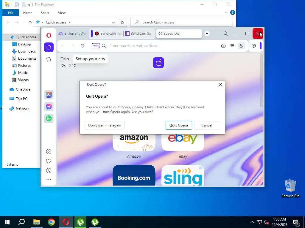Open Pinboards heart icon in sidebar

pyautogui.click(x=49, y=161)
